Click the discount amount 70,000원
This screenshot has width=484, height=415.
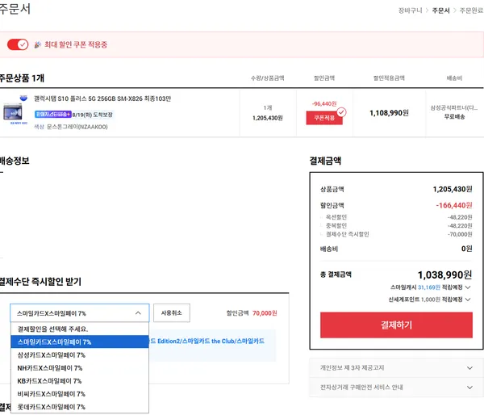[x=265, y=313]
